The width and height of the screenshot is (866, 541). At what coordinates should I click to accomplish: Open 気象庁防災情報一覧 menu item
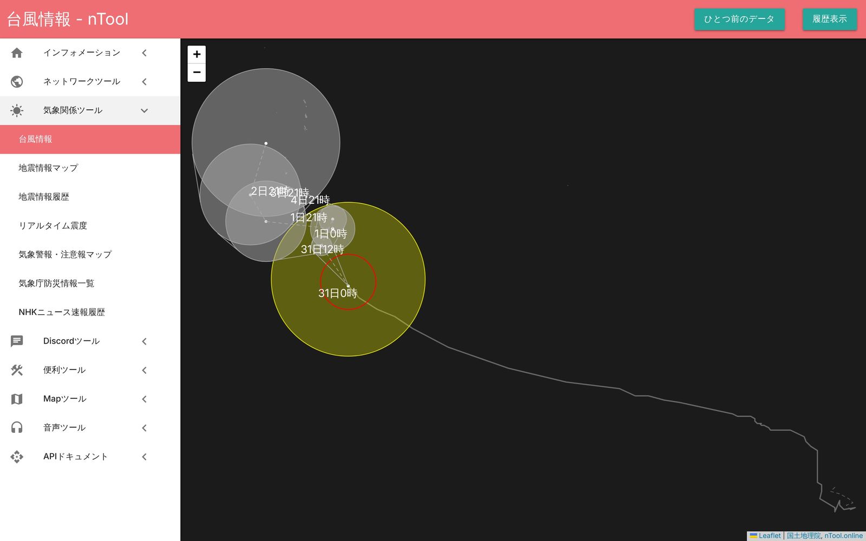90,283
